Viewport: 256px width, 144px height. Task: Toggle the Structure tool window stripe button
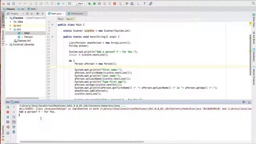pos(3,38)
